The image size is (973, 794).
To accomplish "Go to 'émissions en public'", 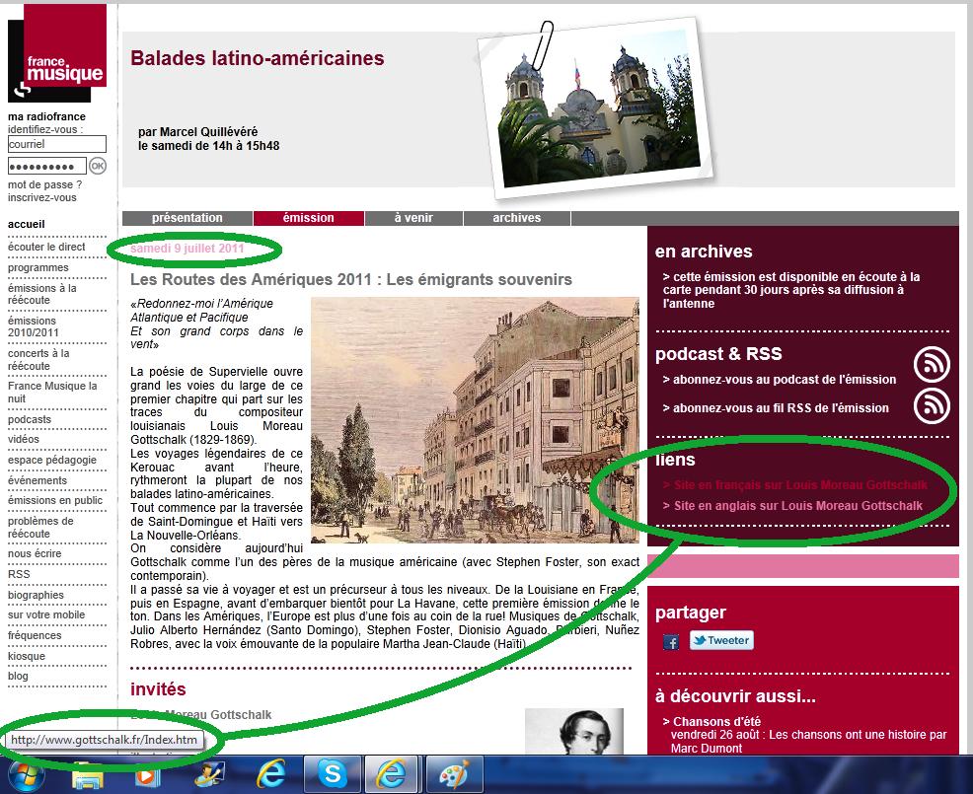I will pyautogui.click(x=55, y=501).
